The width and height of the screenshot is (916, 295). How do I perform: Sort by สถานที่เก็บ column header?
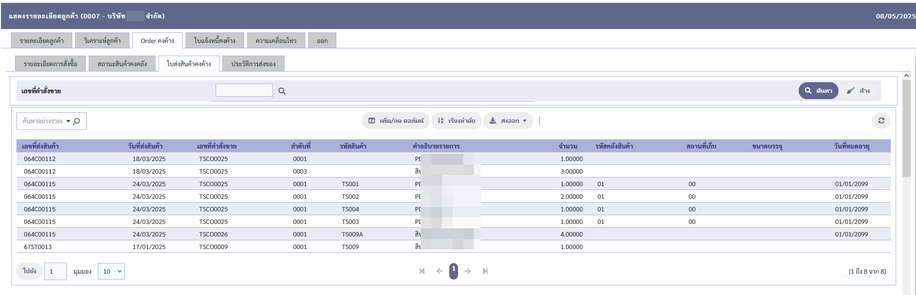pos(701,146)
